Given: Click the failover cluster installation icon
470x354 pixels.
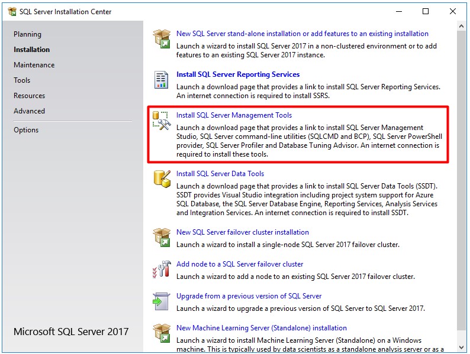Looking at the screenshot, I should click(x=162, y=237).
